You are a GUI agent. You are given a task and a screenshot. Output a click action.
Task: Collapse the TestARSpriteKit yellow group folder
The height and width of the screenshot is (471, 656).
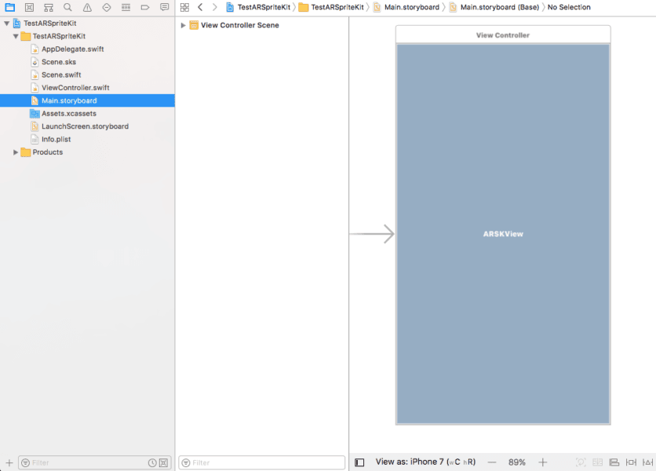(x=16, y=36)
